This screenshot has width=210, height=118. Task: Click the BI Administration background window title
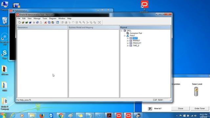[20, 11]
